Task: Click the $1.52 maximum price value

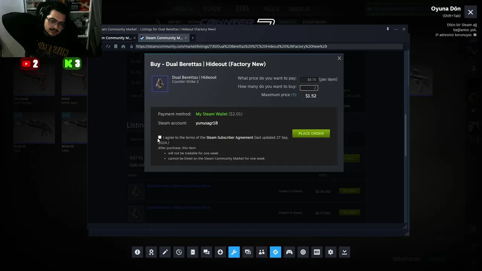Action: coord(311,96)
